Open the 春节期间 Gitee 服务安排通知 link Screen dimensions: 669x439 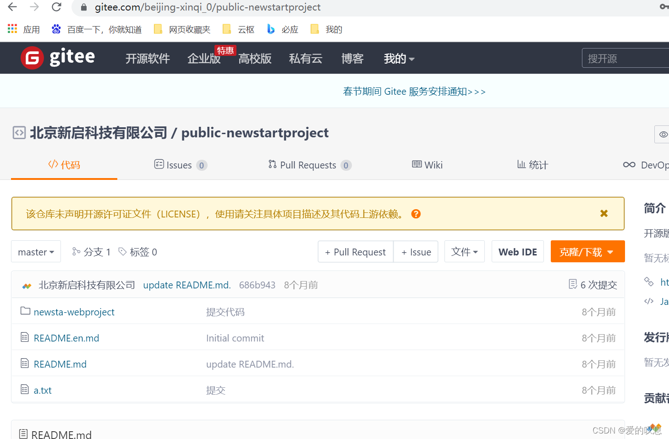coord(414,92)
